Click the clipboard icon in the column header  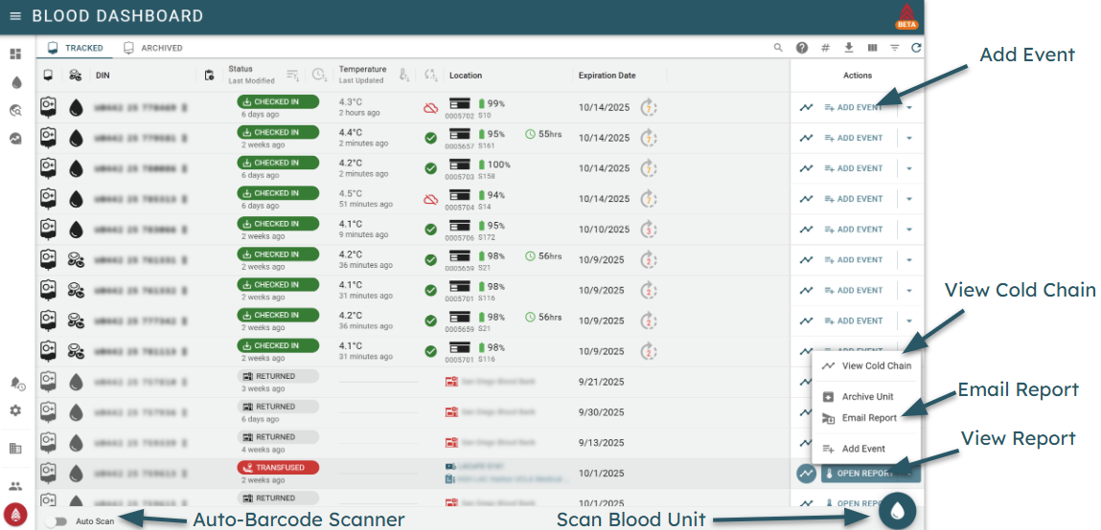[209, 75]
